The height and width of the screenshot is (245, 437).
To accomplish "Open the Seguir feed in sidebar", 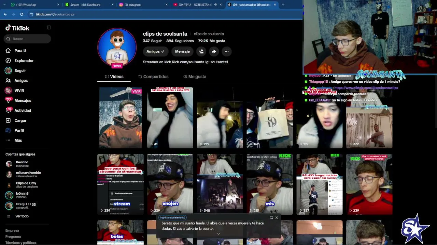I will tap(20, 70).
